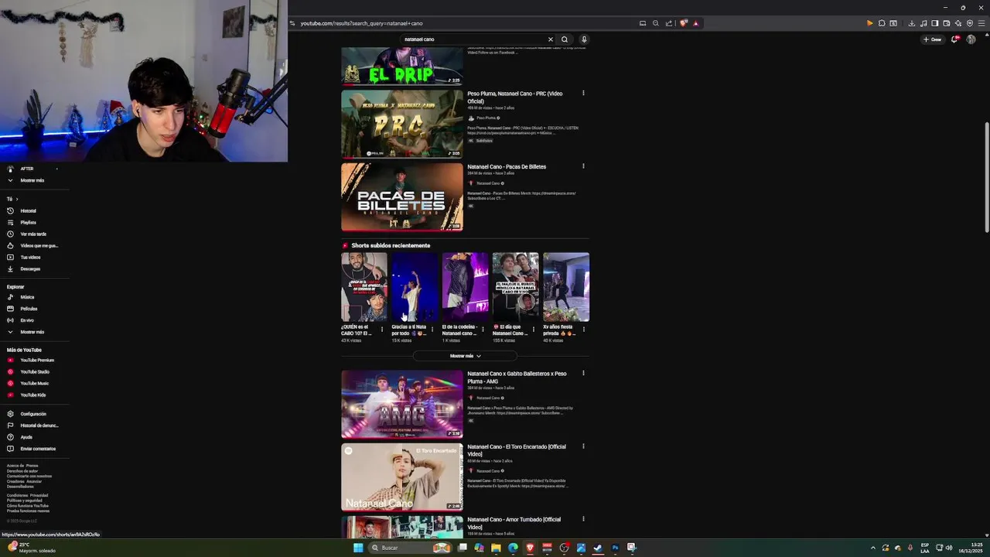The image size is (990, 557).
Task: Open Photoshop from the taskbar
Action: click(615, 548)
